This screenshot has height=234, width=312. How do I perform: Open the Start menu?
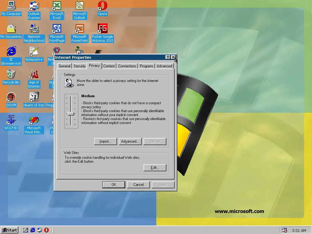pos(9,230)
